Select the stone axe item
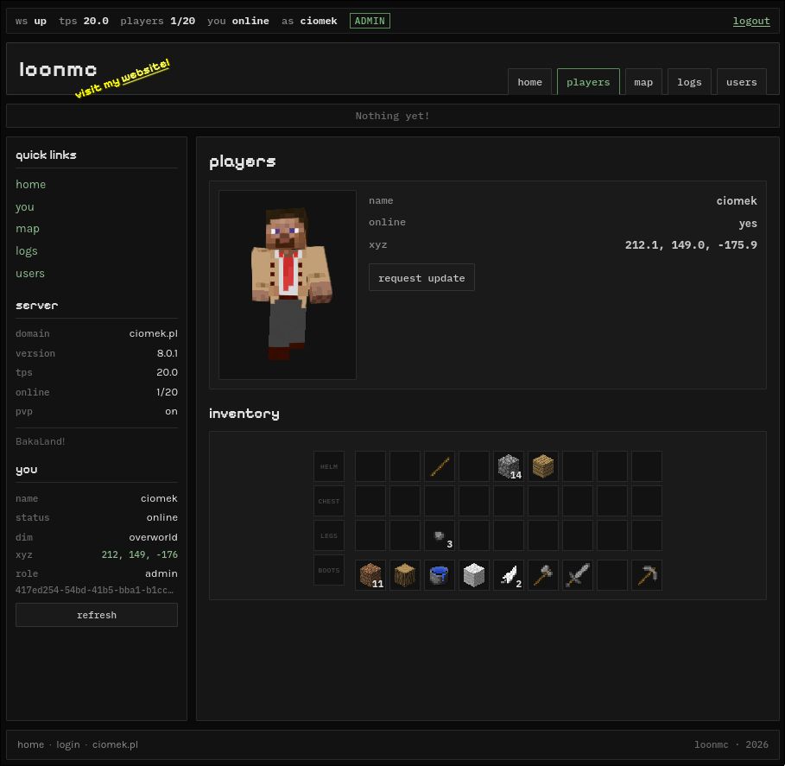 543,575
